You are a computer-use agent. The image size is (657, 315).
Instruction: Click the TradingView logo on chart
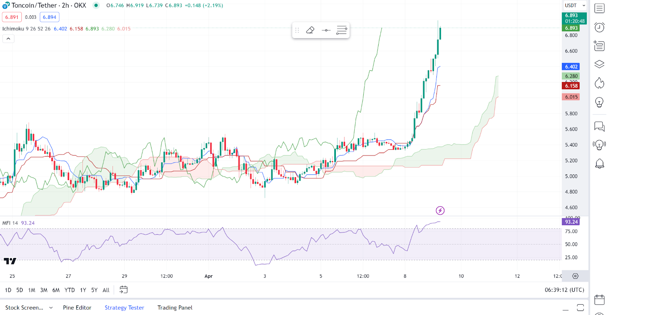tap(10, 261)
